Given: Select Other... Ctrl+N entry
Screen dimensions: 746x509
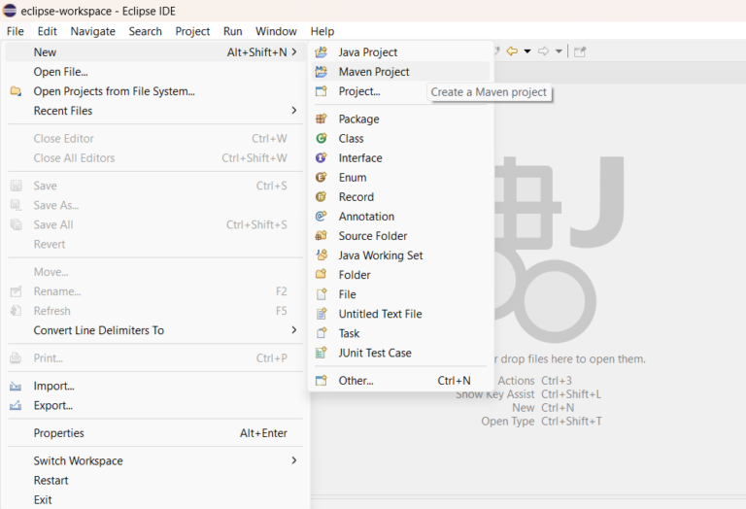Looking at the screenshot, I should pyautogui.click(x=400, y=380).
